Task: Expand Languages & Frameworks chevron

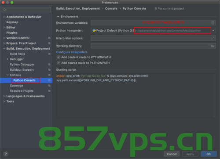Action: click(x=4, y=96)
